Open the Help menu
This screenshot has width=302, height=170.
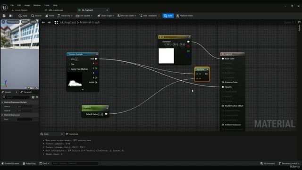coord(55,5)
